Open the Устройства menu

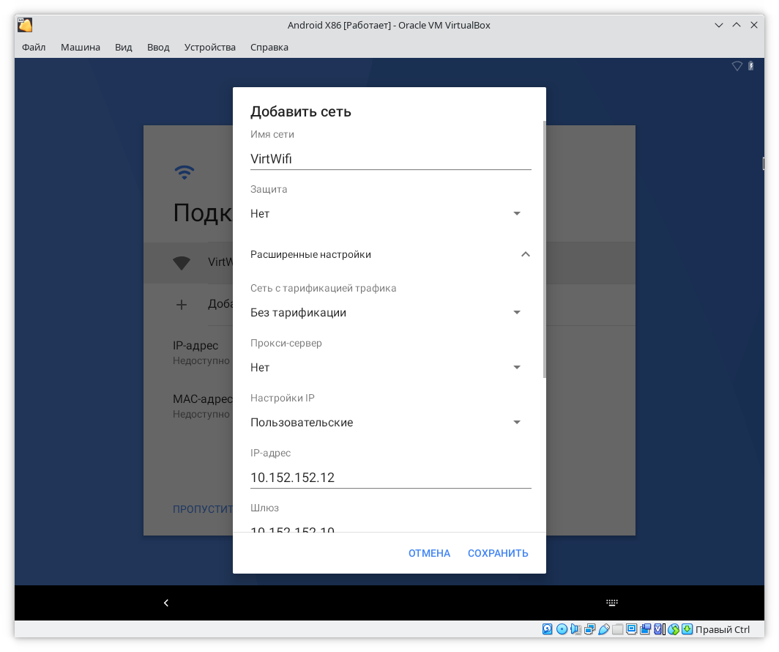[210, 47]
